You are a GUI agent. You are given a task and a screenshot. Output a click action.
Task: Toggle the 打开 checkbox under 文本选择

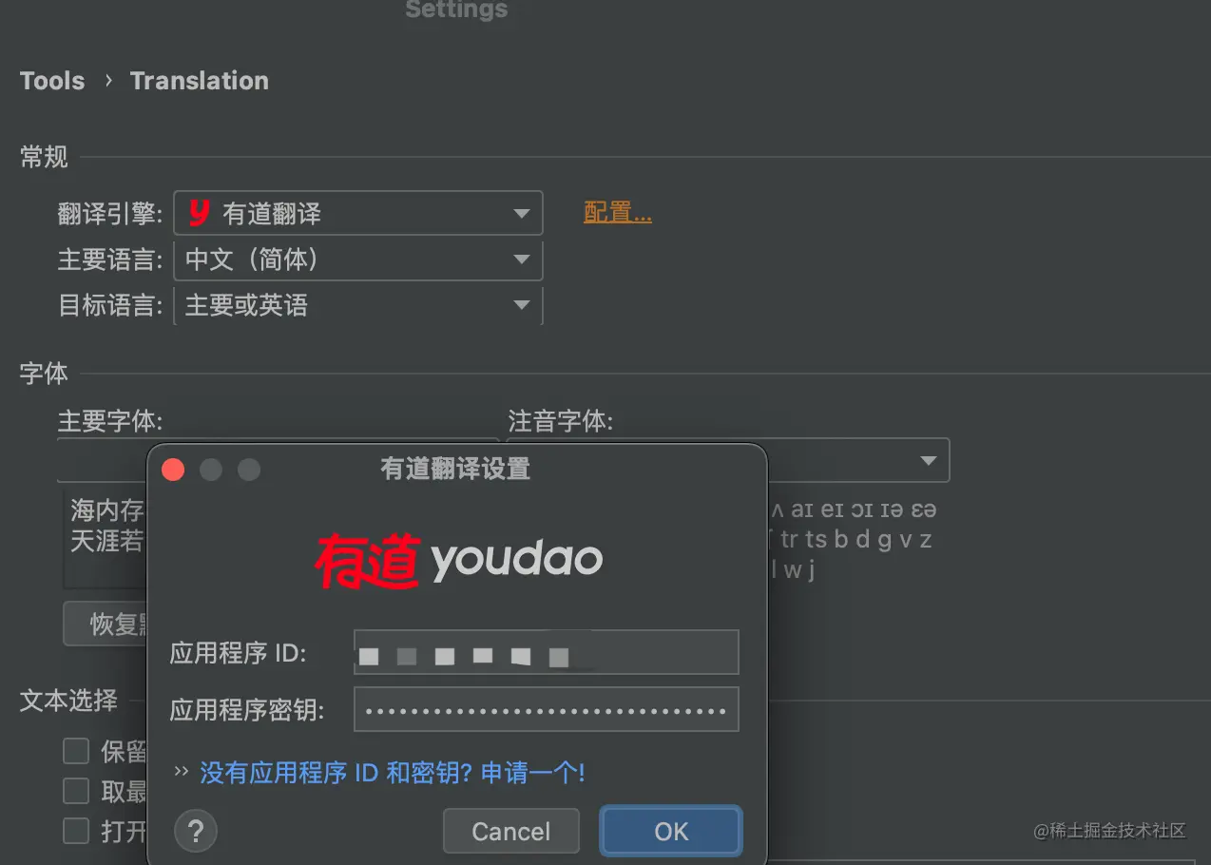(76, 831)
